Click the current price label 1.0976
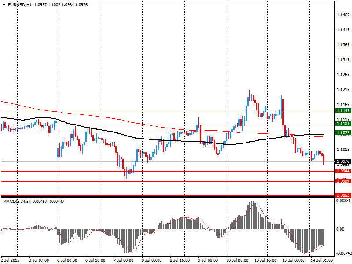Image resolution: width=352 pixels, height=264 pixels. pos(343,161)
